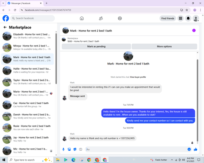Click the Find friends button
204x163 pixels.
[168, 18]
